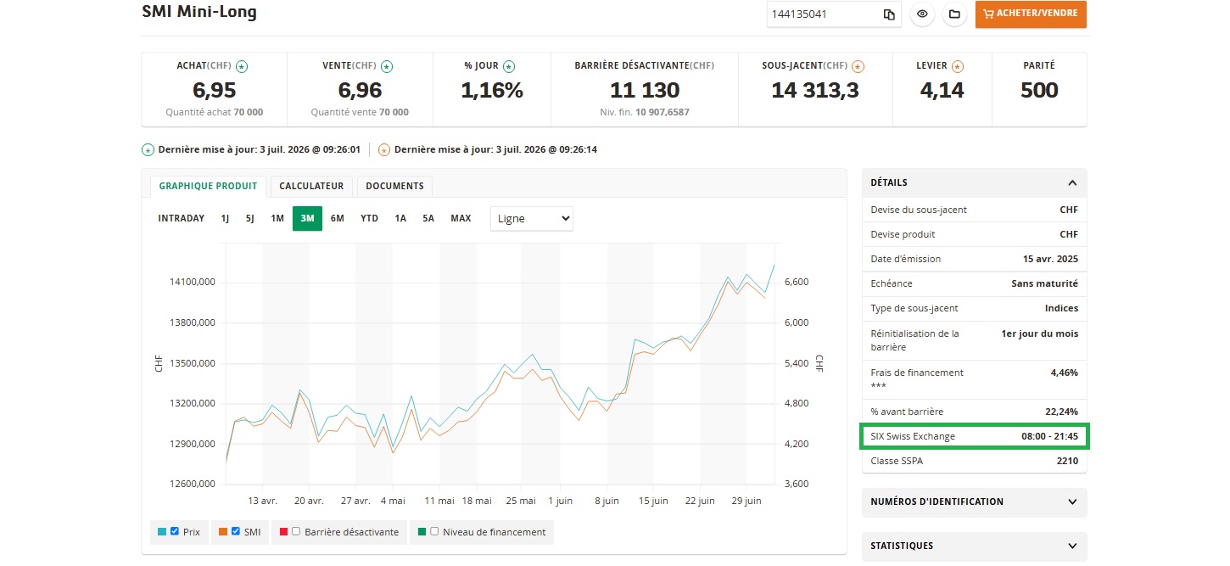This screenshot has width=1230, height=566.
Task: Click the Type de sous-jacent Indices value
Action: 1062,308
